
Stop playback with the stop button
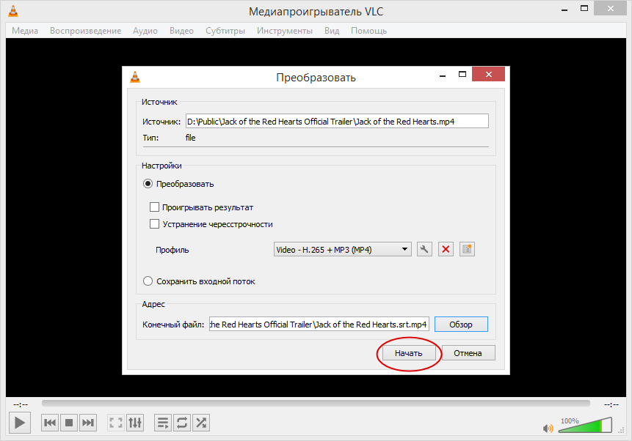pyautogui.click(x=69, y=423)
